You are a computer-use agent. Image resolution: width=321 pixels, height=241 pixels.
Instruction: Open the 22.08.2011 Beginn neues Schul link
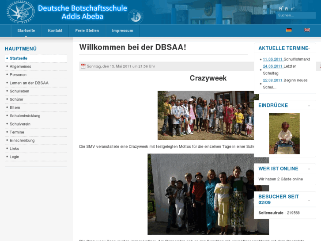coord(273,80)
